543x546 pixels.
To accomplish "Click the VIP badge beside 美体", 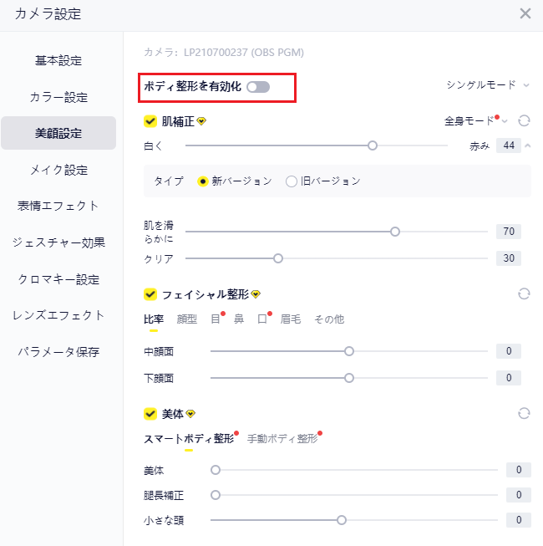I will coord(190,414).
